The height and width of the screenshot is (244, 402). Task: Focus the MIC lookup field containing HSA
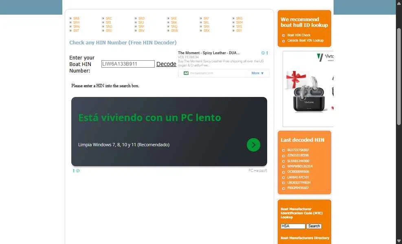tap(293, 226)
